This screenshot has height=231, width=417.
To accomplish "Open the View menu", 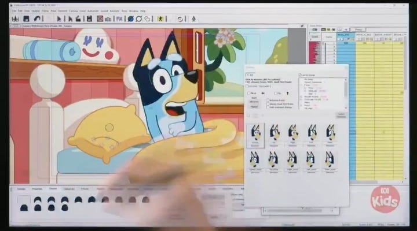I will coord(27,11).
